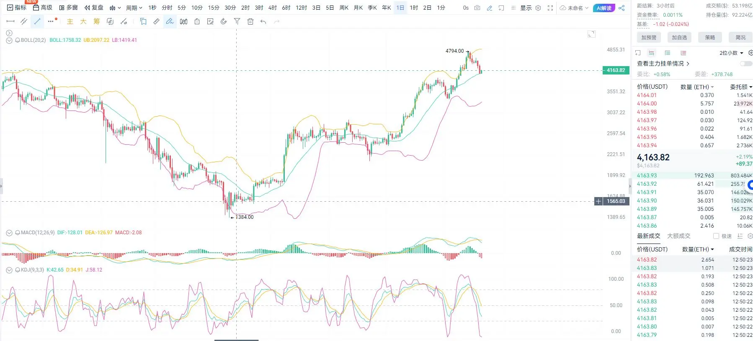Click the trade list layout icon beside 极速
The image size is (753, 341).
point(740,236)
